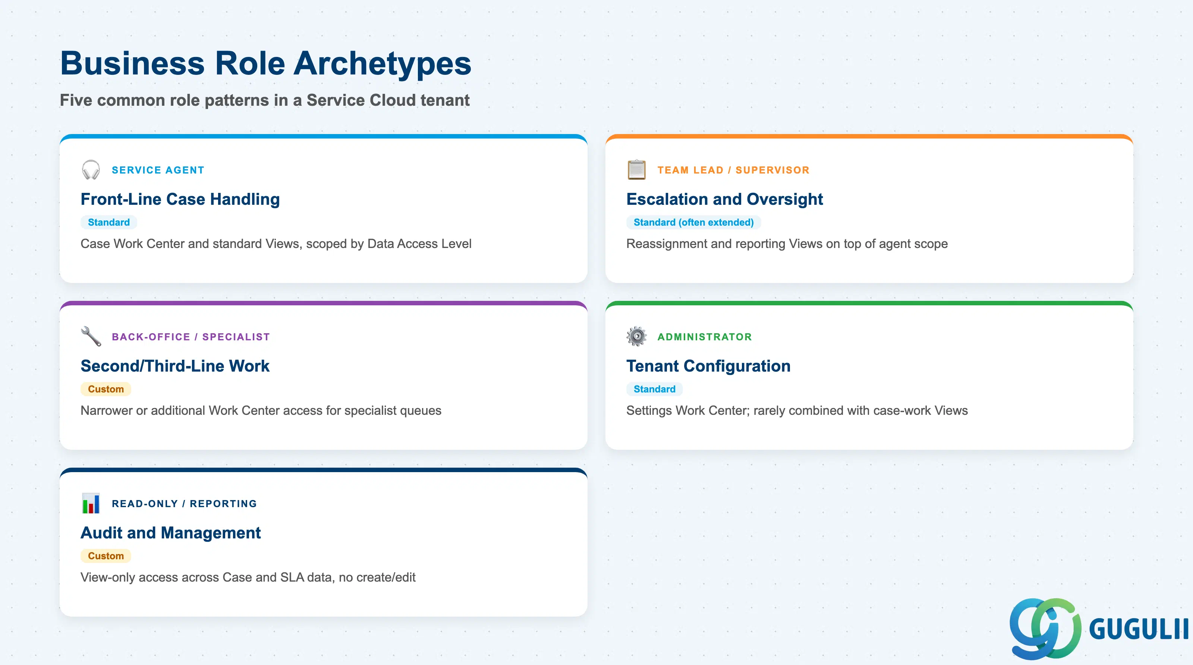Click the 'ADMINISTRATOR' label
Image resolution: width=1193 pixels, height=665 pixels.
click(x=705, y=337)
